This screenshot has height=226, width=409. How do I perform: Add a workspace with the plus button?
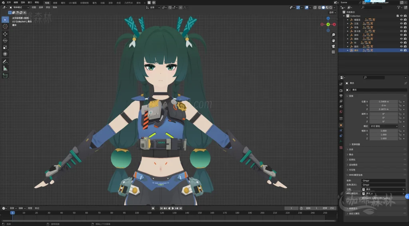point(145,3)
